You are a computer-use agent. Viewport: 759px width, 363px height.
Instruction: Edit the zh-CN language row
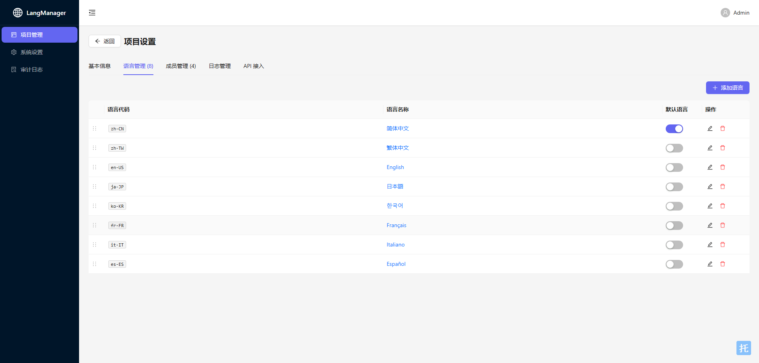point(710,128)
